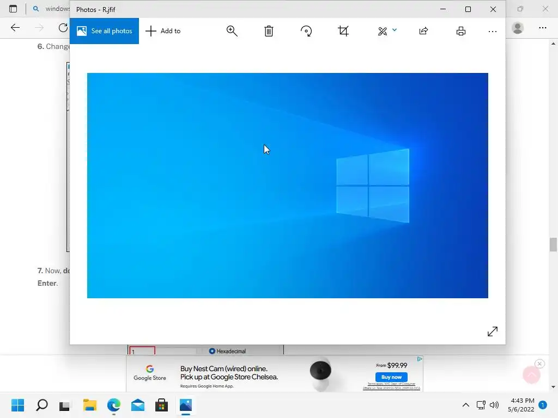
Task: Maximize the Photos window
Action: (468, 9)
